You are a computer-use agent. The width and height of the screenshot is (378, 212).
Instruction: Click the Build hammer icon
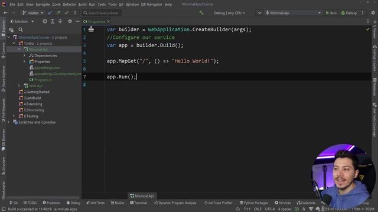tap(201, 13)
